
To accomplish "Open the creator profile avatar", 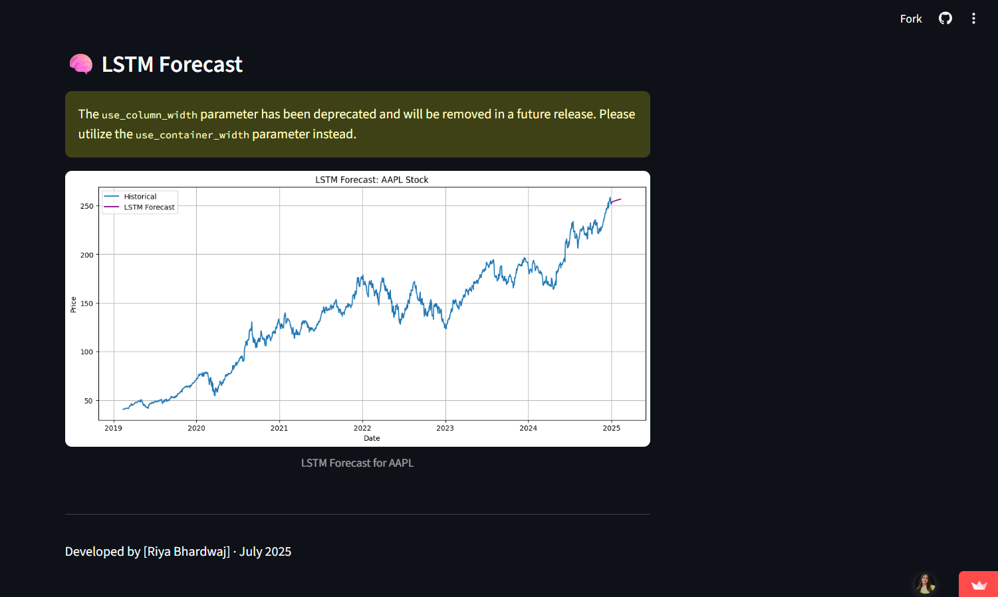I will [x=925, y=583].
